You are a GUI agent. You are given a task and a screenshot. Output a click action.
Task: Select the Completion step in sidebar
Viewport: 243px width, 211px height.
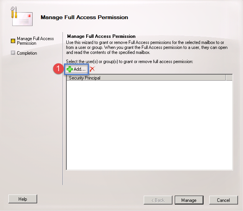click(x=27, y=53)
